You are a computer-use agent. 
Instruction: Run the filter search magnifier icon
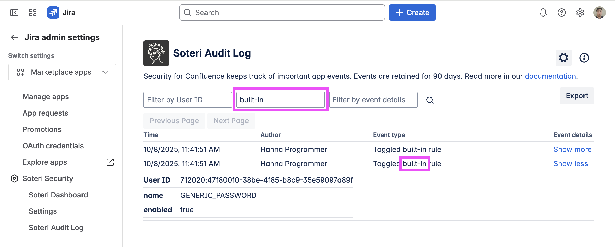tap(430, 100)
